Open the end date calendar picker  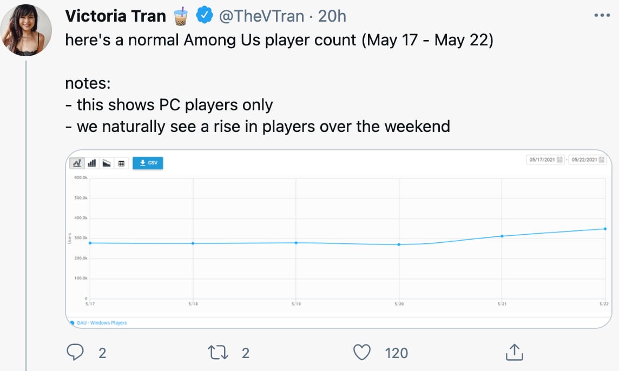tap(602, 160)
